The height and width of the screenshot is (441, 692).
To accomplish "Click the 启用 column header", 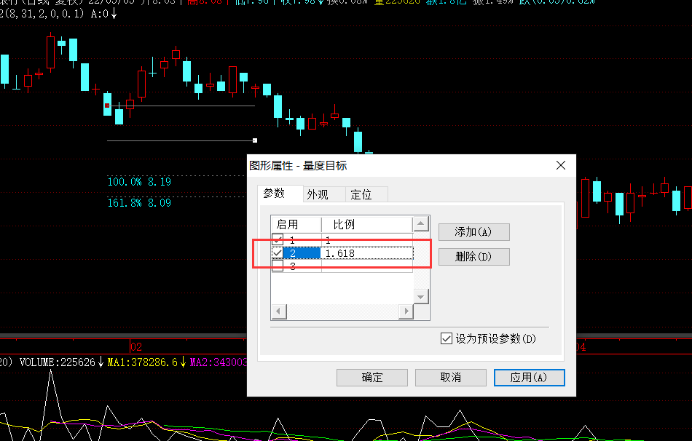I will pos(296,224).
